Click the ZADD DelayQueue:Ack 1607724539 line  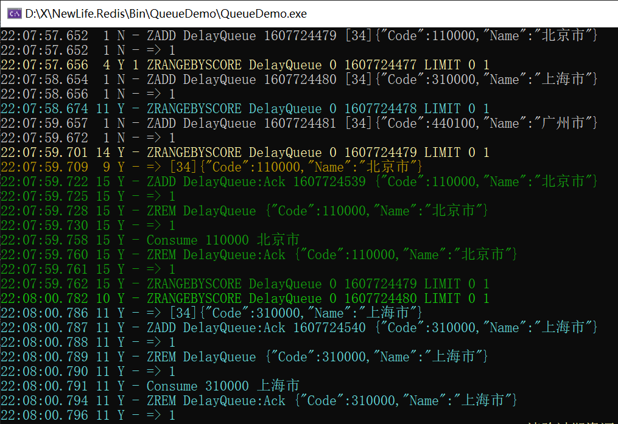(x=299, y=182)
